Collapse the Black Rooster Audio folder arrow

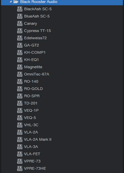[11, 2]
